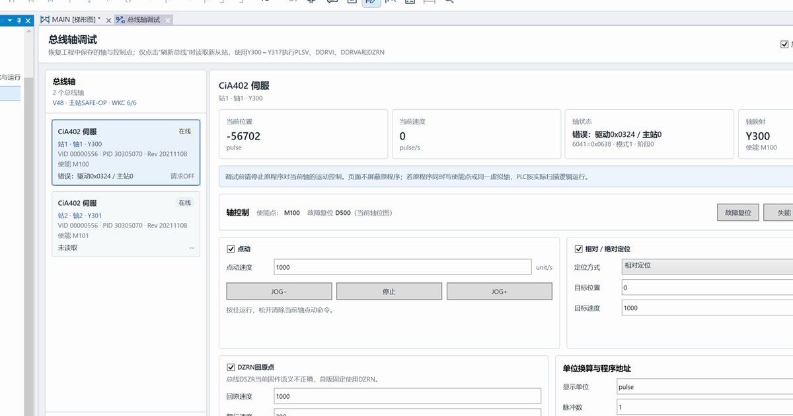The height and width of the screenshot is (416, 793).
Task: Select the CiA402 伺服 站1 · 轴1 · Y300 card
Action: pyautogui.click(x=126, y=153)
